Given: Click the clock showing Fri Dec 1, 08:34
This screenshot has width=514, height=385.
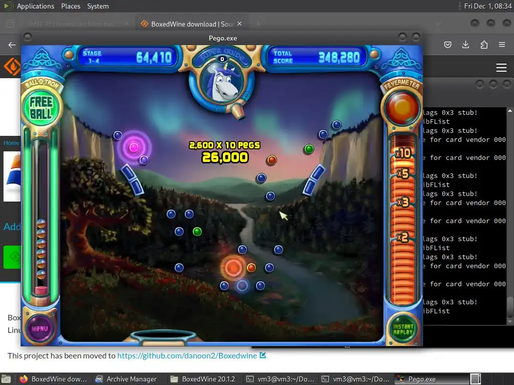Looking at the screenshot, I should click(488, 6).
